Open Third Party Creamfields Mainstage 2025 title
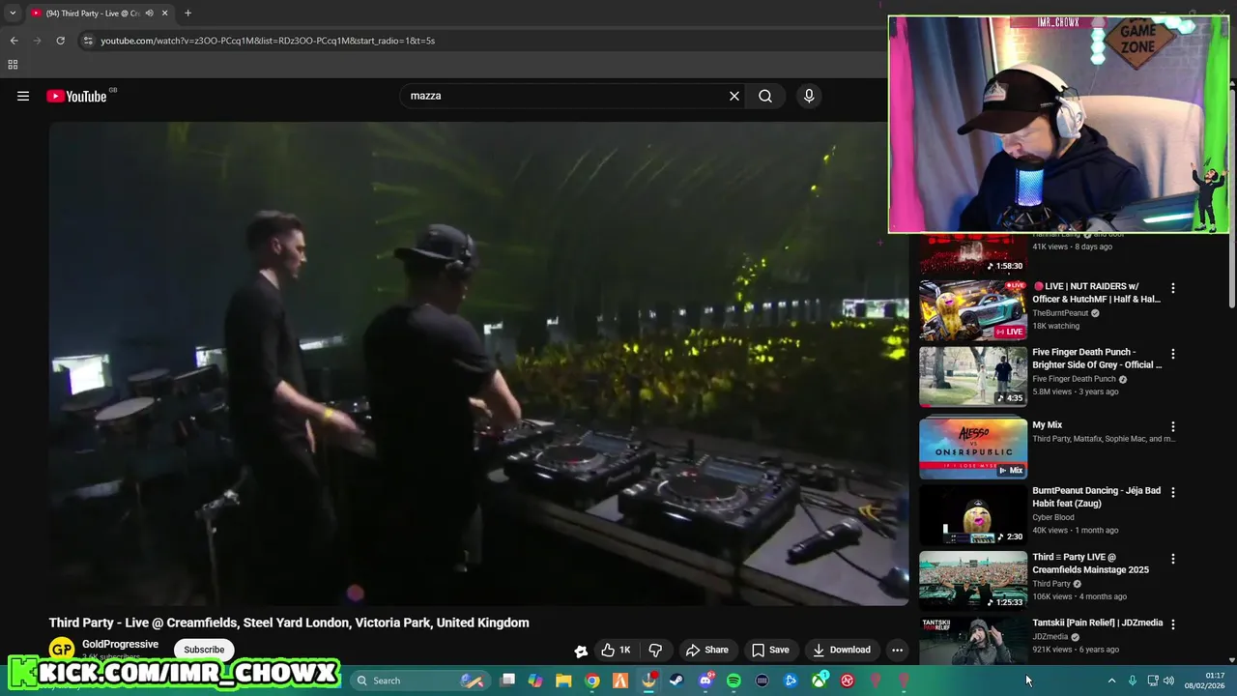This screenshot has height=696, width=1237. [1090, 564]
